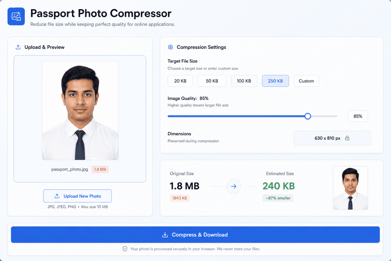Pick the Custom target size option

click(x=306, y=81)
